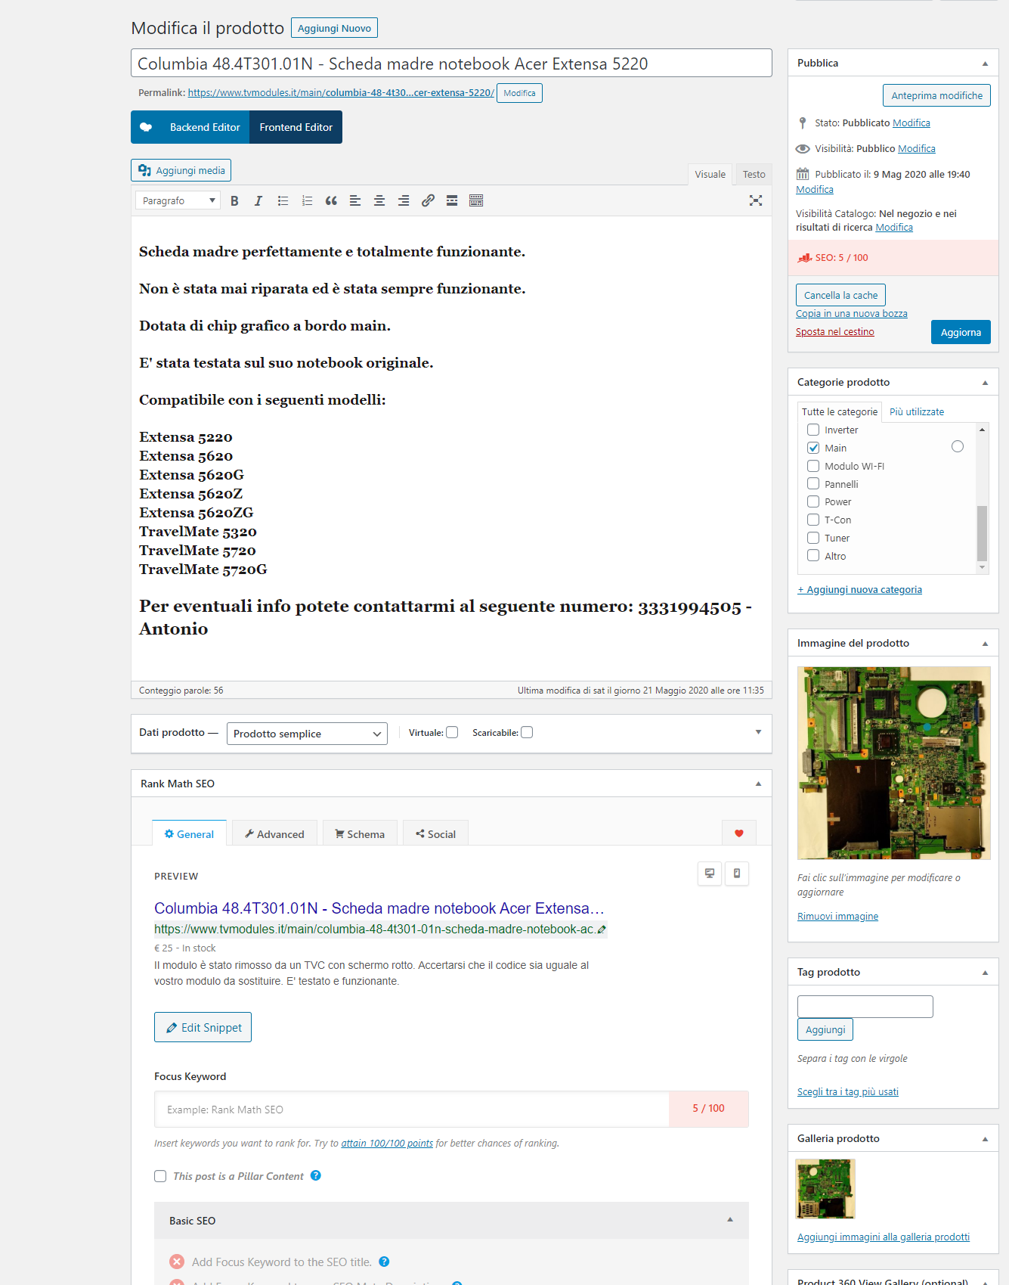Screen dimensions: 1009x1285
Task: Switch to the Visuale editor tab
Action: 710,175
